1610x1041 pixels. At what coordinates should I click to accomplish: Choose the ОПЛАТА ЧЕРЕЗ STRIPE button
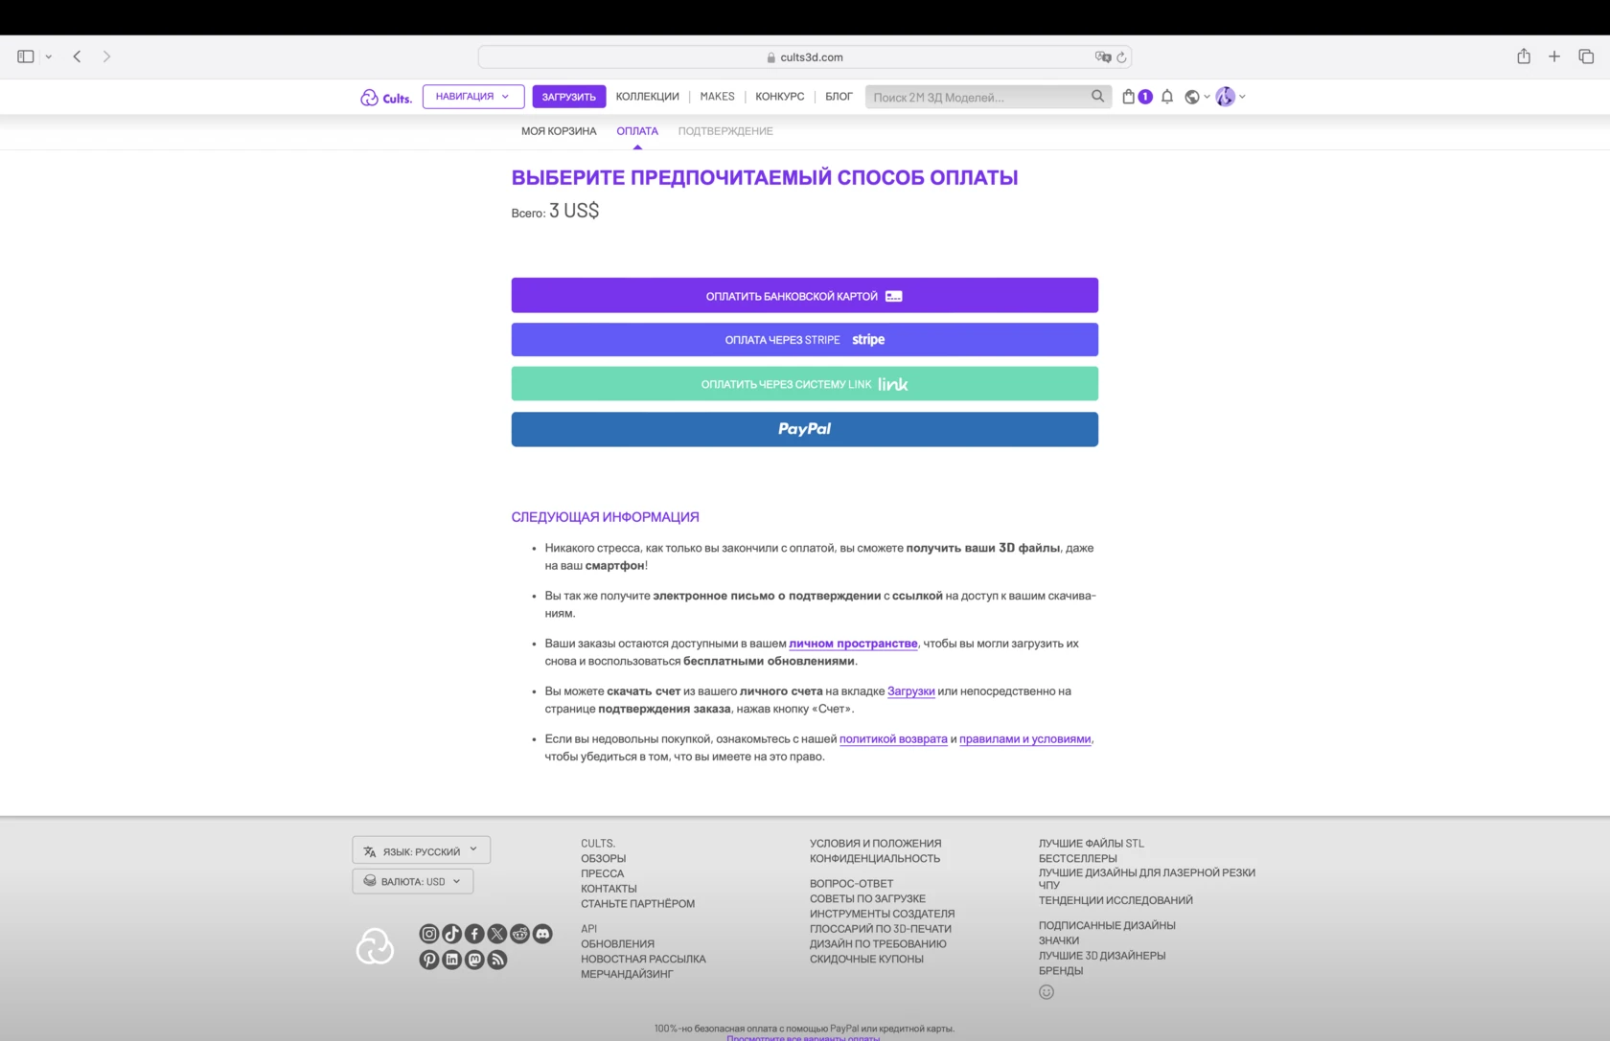(x=805, y=339)
